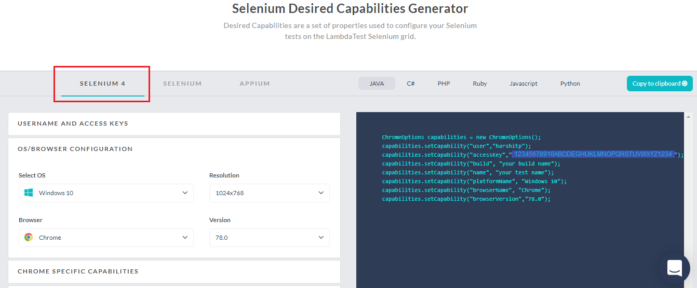This screenshot has height=288, width=697.
Task: Click the Windows logo icon in Select OS
Action: [x=29, y=193]
